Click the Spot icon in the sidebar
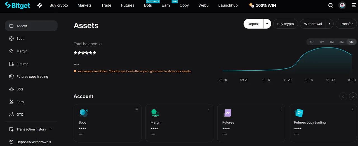 pos(11,39)
